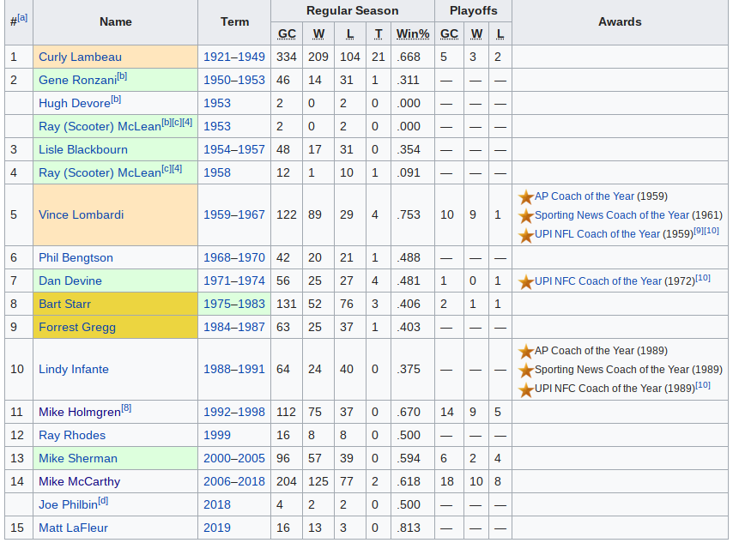Viewport: 733px width, 543px height.
Task: Open footnote [a] next to the # header
Action: [x=22, y=18]
